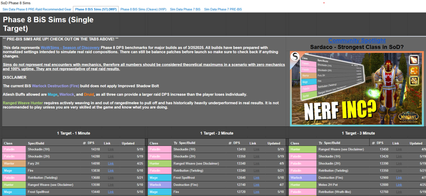
Task: Open the Fire Link in 2 Minute table
Action: coord(257,192)
